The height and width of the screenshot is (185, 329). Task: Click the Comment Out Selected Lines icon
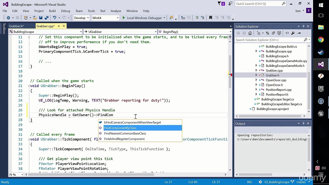197,18
